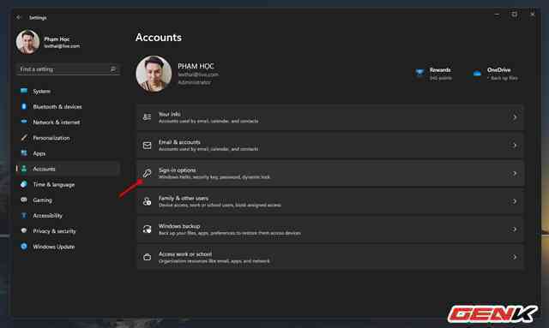Click the Personalization brush icon
The height and width of the screenshot is (328, 549).
(24, 137)
